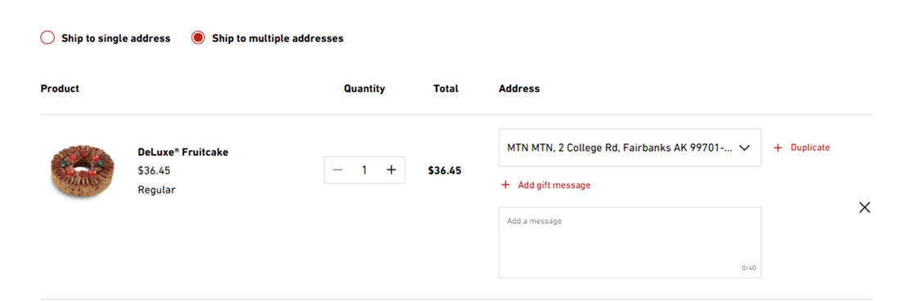Focus the 'Add a message' text box
This screenshot has width=915, height=301.
[630, 242]
